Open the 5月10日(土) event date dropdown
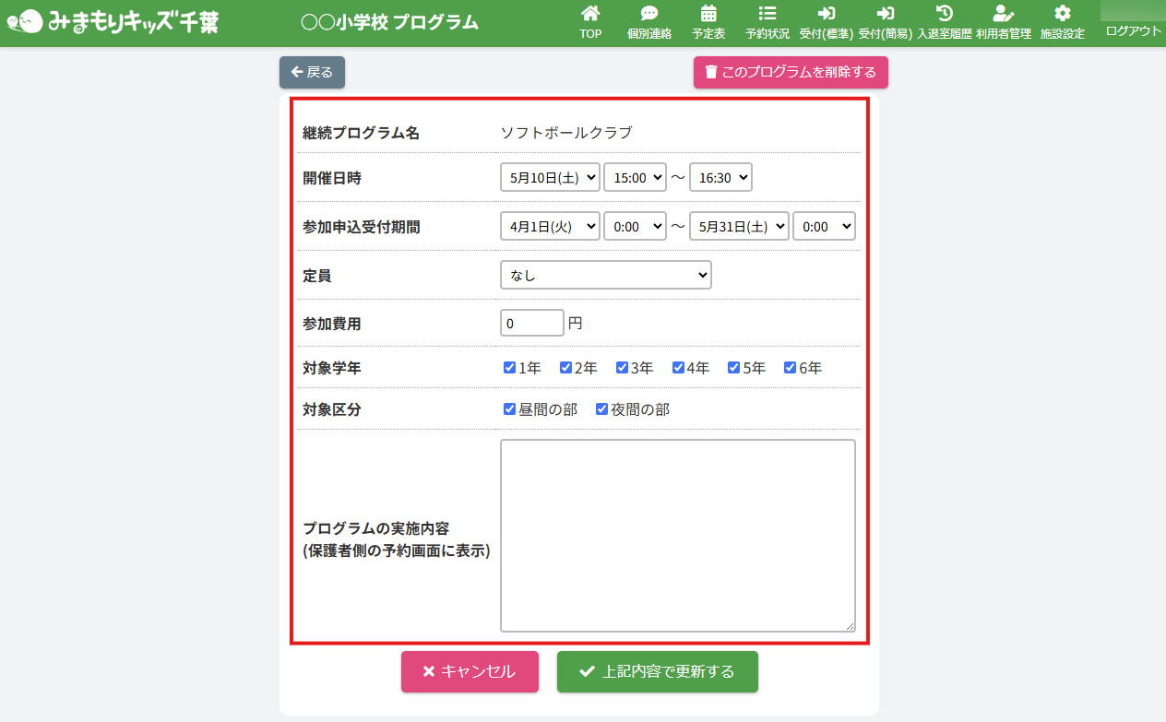Image resolution: width=1166 pixels, height=722 pixels. [550, 178]
